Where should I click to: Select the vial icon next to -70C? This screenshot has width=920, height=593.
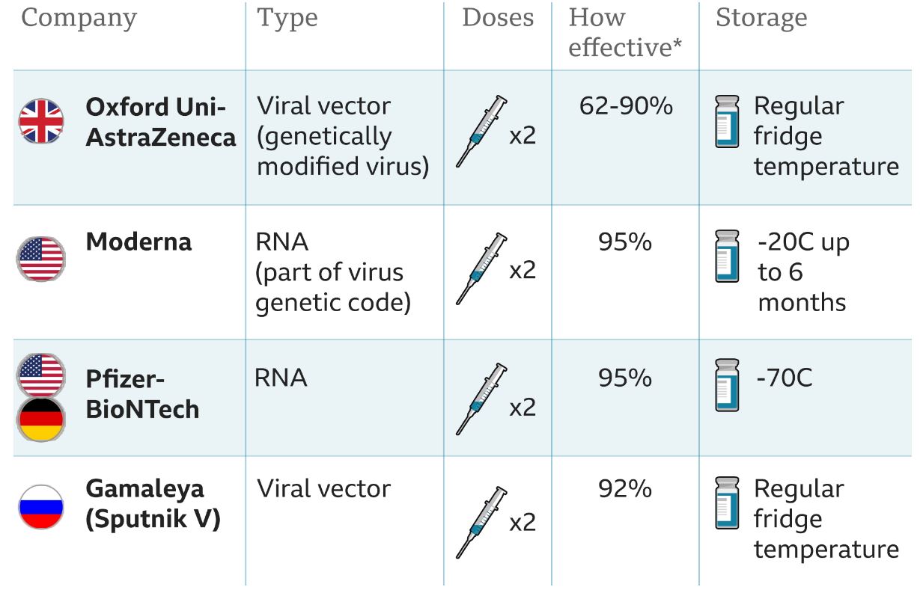point(727,385)
